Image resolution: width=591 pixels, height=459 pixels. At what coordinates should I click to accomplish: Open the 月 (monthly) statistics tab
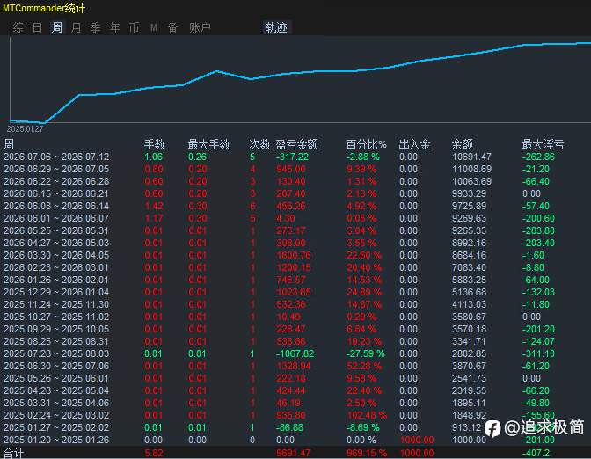tap(77, 27)
